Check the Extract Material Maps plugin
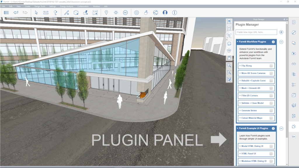This screenshot has height=168, width=299. coord(271,118)
